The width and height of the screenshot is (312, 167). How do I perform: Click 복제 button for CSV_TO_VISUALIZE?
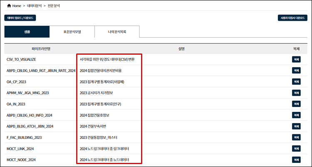[296, 59]
